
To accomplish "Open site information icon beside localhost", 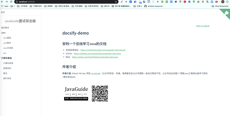I will (x=17, y=2).
